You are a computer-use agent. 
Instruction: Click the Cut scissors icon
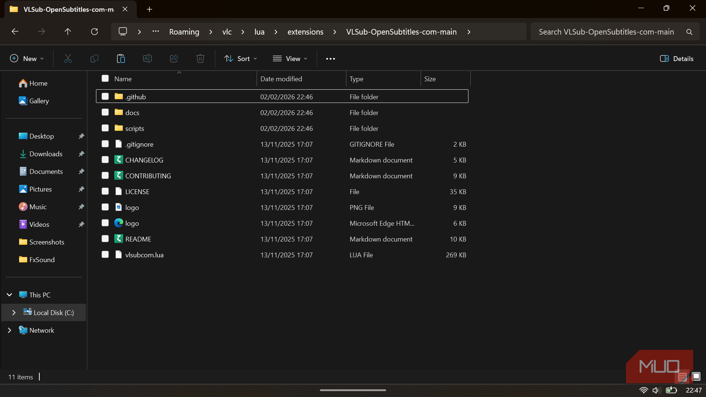pos(68,58)
